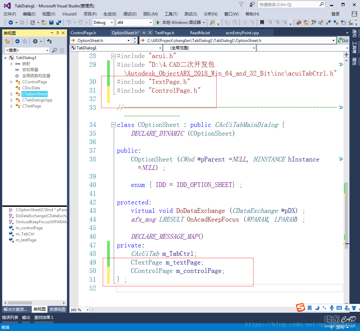
Task: Toggle Sogou microphone voice input
Action: (331, 308)
